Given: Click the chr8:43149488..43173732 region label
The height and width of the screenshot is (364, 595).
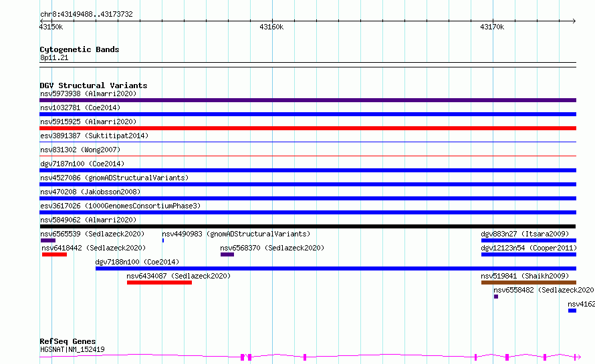Looking at the screenshot, I should 86,15.
